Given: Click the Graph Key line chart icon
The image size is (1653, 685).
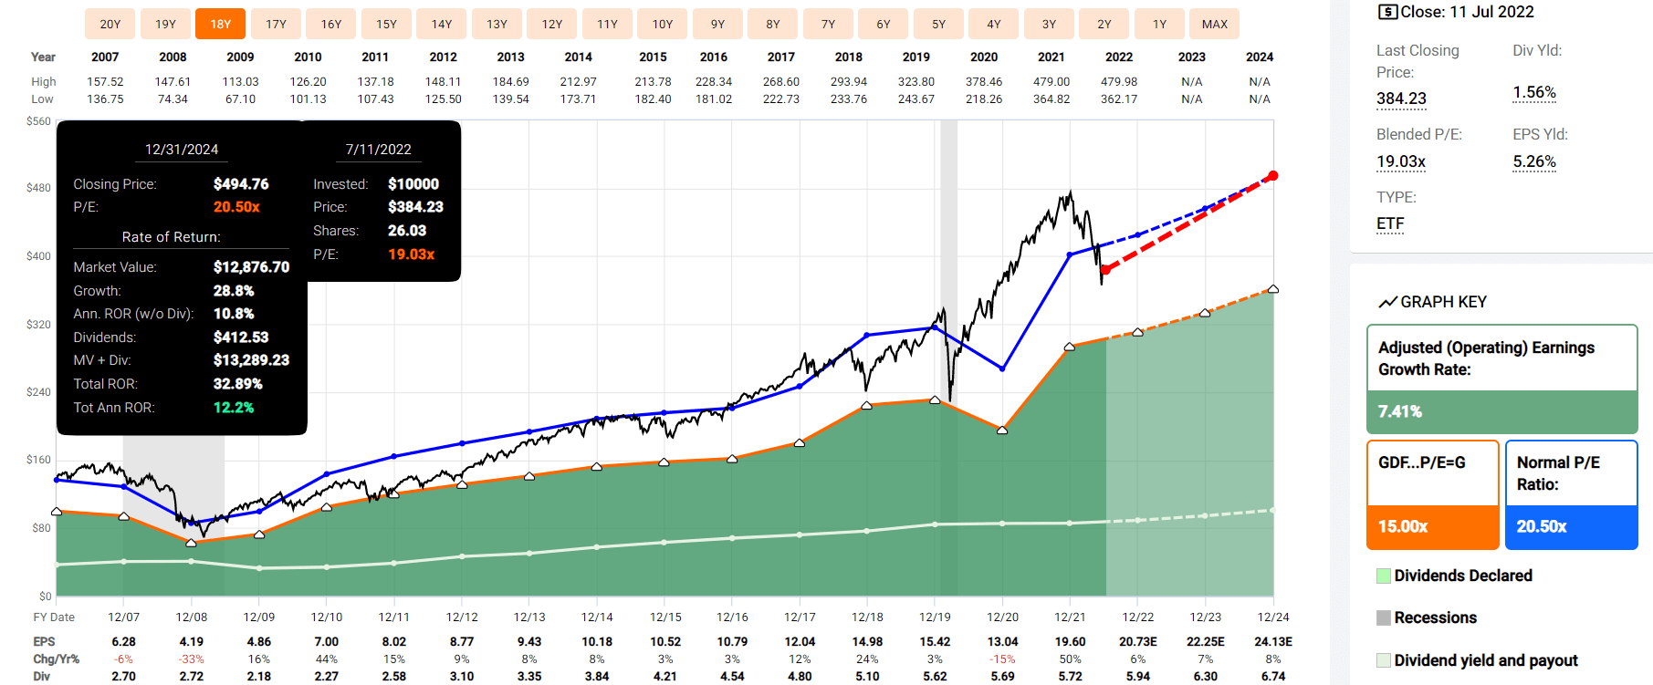Looking at the screenshot, I should (1387, 302).
